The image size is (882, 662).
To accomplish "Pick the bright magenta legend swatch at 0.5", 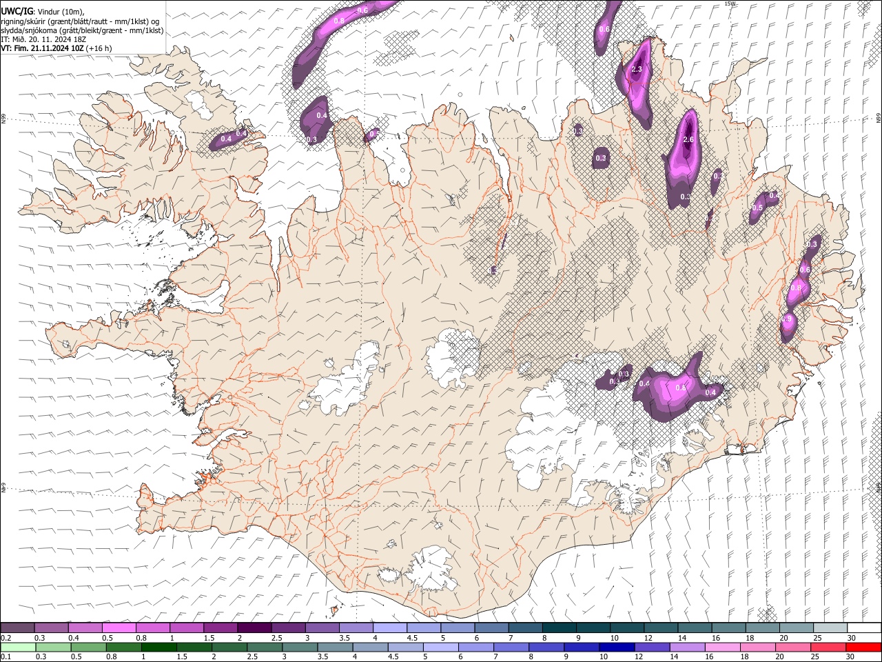I will pyautogui.click(x=119, y=628).
